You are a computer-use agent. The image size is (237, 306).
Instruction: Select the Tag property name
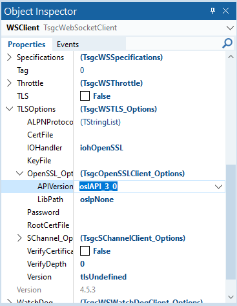point(23,70)
